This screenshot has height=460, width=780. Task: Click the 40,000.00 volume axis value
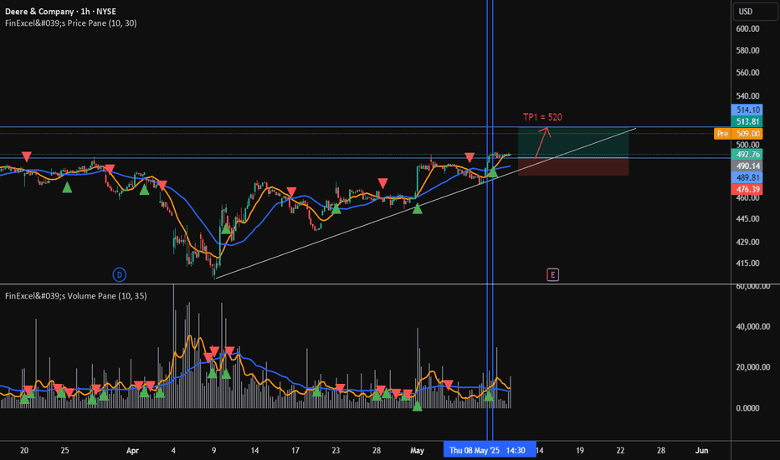[752, 326]
